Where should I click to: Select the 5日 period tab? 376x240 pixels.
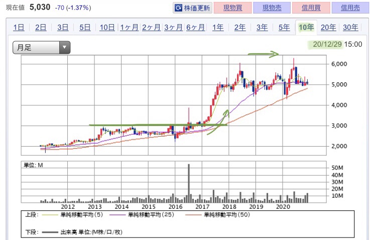(x=85, y=28)
